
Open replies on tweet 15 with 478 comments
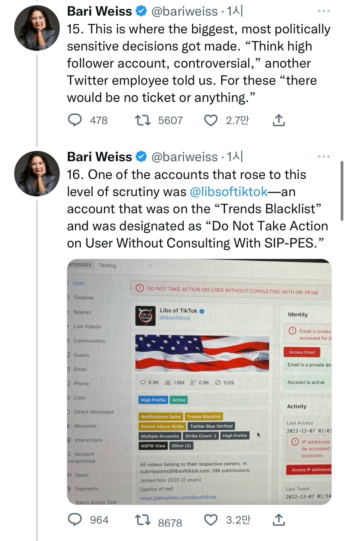point(75,120)
